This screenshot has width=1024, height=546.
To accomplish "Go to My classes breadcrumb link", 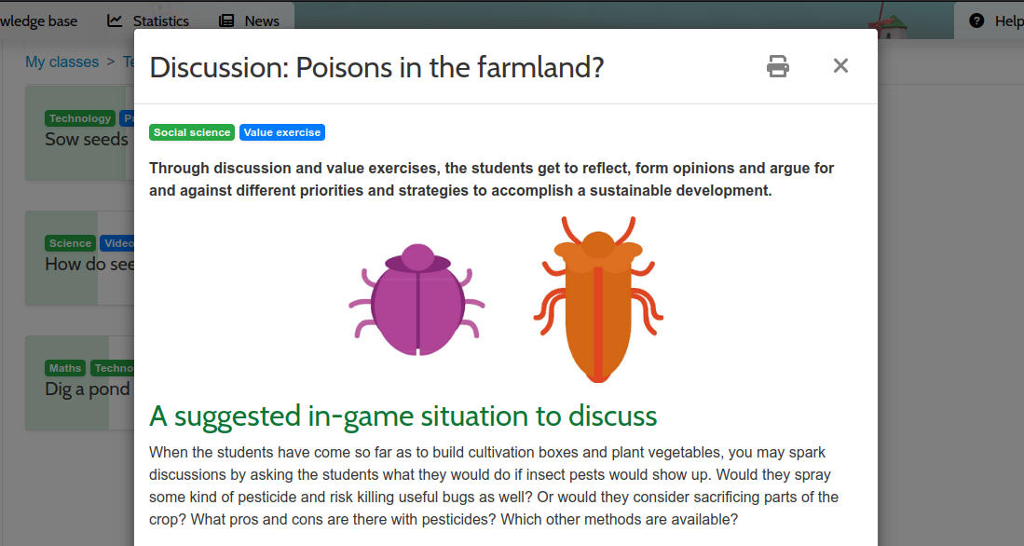I will pos(62,62).
